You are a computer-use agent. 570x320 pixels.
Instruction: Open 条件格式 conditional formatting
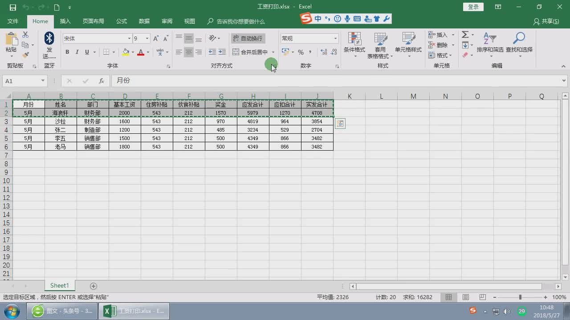(354, 45)
